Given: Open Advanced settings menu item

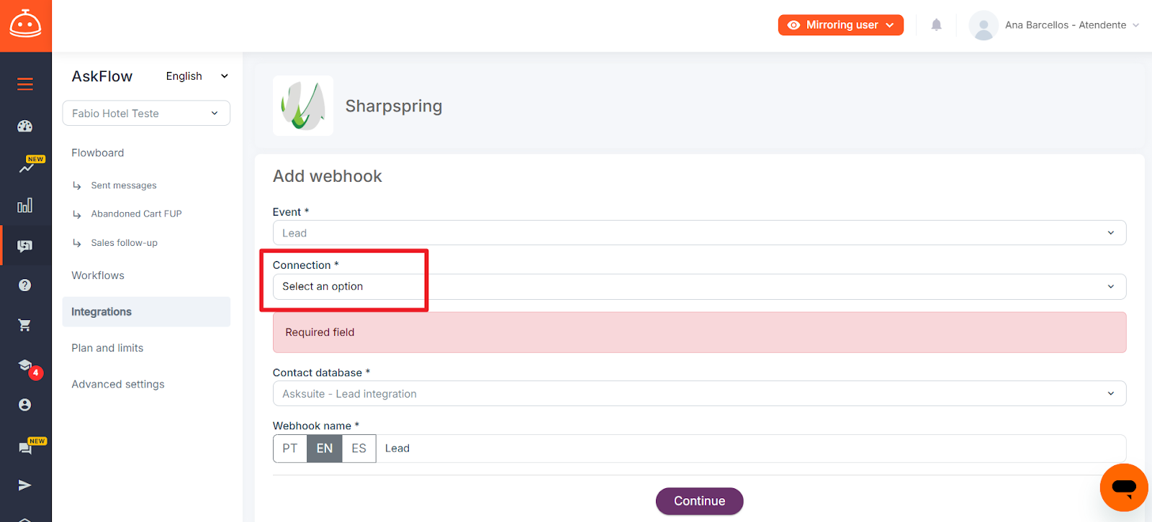Looking at the screenshot, I should tap(118, 385).
